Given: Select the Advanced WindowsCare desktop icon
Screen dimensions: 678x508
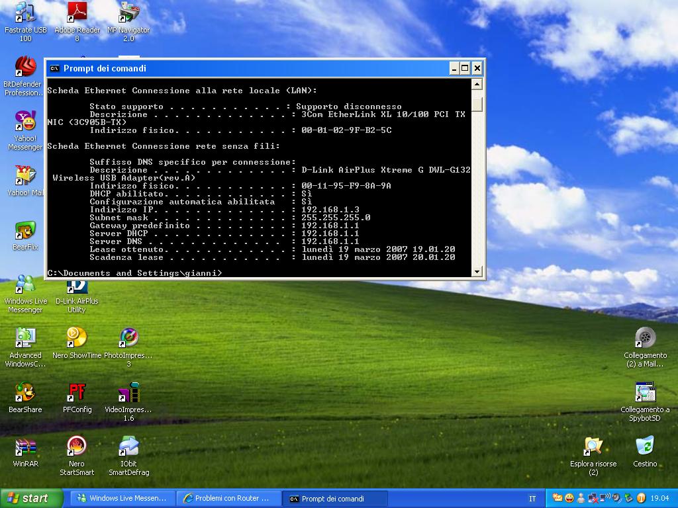Looking at the screenshot, I should [x=25, y=348].
